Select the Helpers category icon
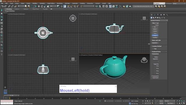This screenshot has width=186, height=105. [160, 17]
